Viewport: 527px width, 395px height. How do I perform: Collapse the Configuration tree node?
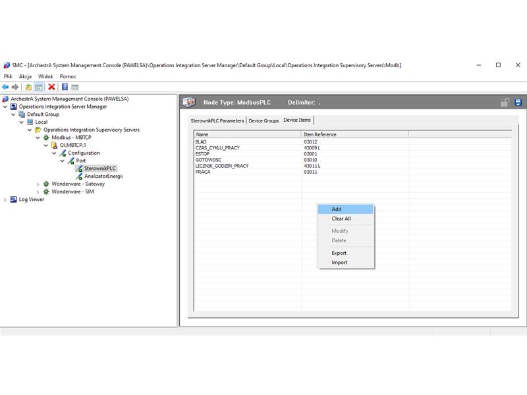(54, 153)
